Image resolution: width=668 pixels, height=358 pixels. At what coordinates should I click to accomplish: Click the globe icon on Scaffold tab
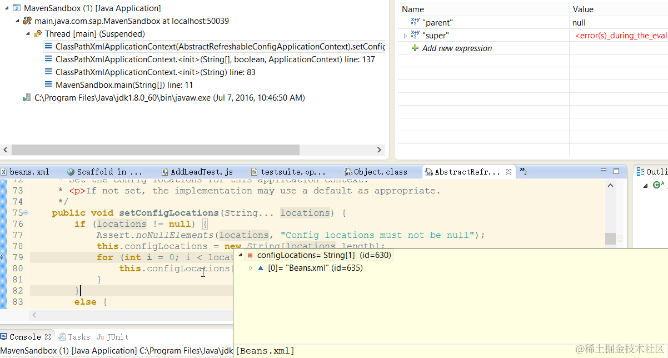point(71,172)
